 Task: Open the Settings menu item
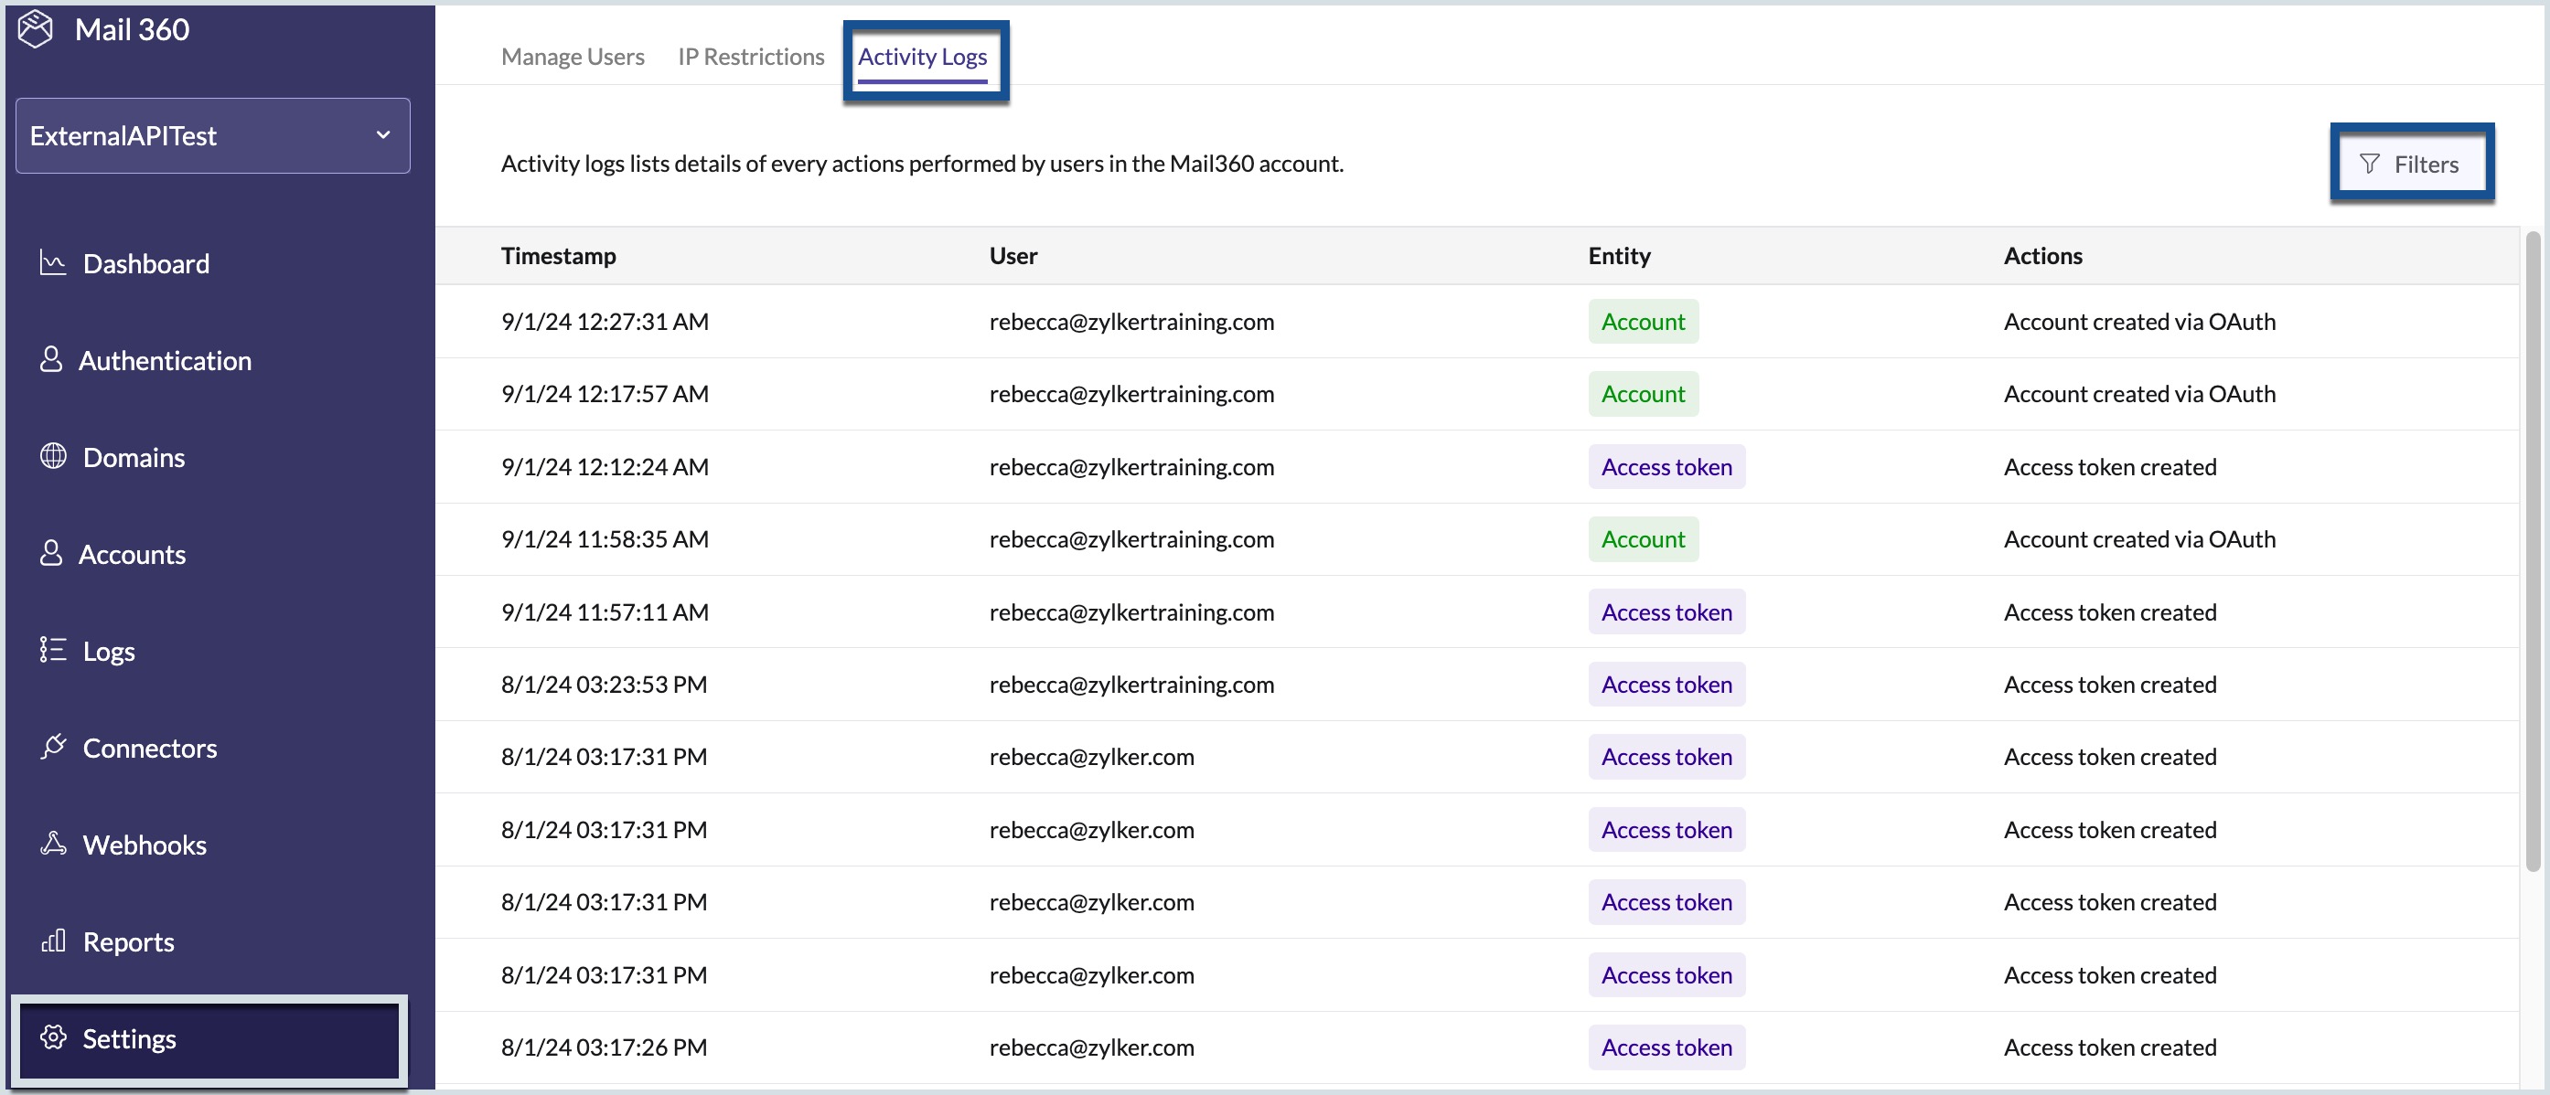pos(209,1039)
